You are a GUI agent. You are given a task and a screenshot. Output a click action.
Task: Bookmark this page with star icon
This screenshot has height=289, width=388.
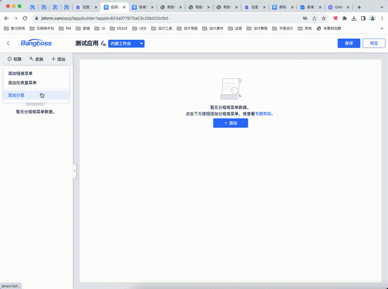click(x=323, y=18)
